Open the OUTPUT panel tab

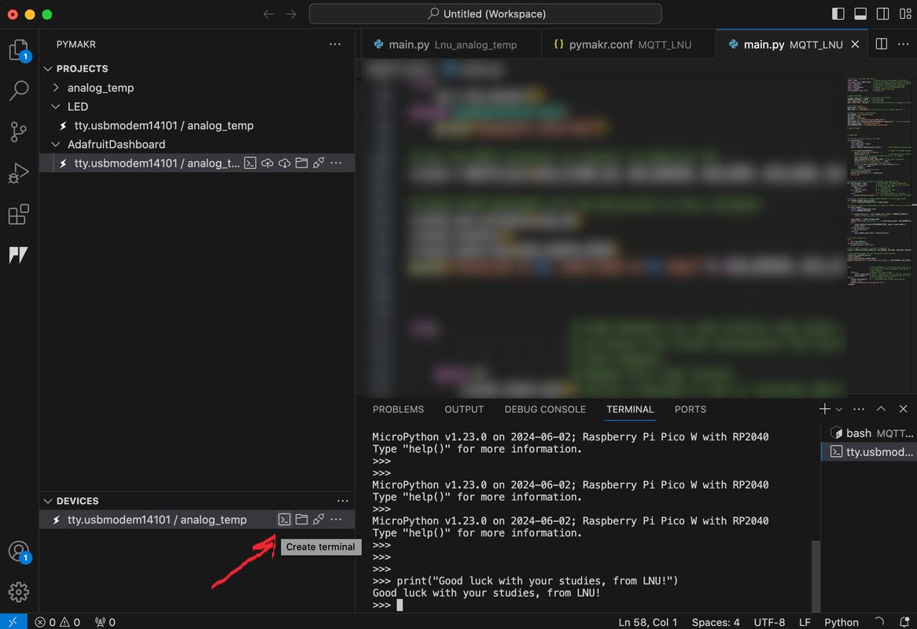click(464, 409)
